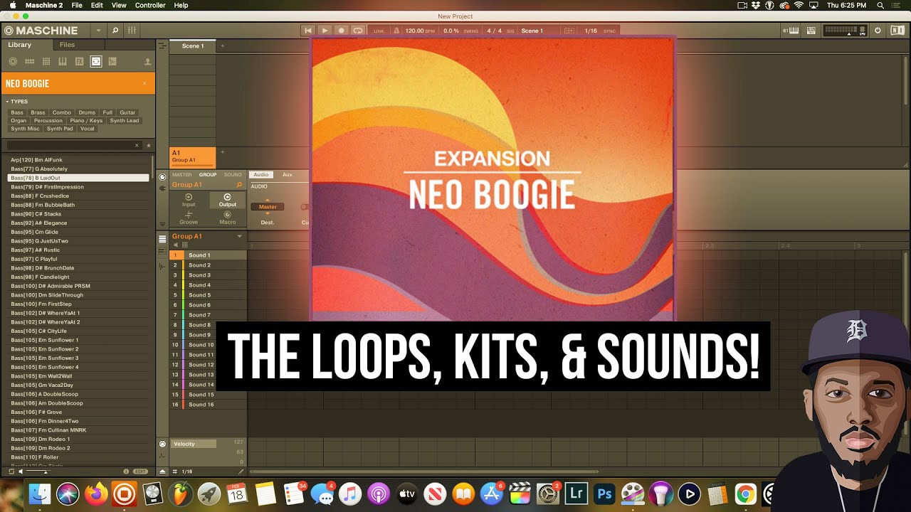Screen dimensions: 911x512
Task: Adjust the prehear volume slider
Action: pyautogui.click(x=37, y=471)
